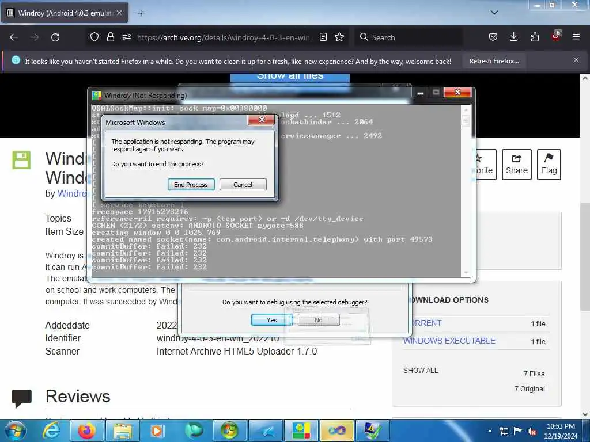
Task: Open the site permissions icon
Action: [x=126, y=37]
